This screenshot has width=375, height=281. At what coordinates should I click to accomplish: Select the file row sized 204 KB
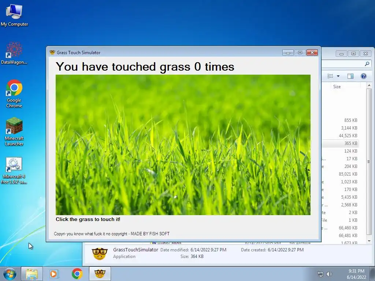pyautogui.click(x=340, y=166)
